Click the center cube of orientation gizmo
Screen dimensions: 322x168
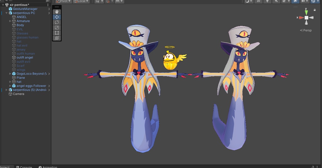[x=306, y=18]
